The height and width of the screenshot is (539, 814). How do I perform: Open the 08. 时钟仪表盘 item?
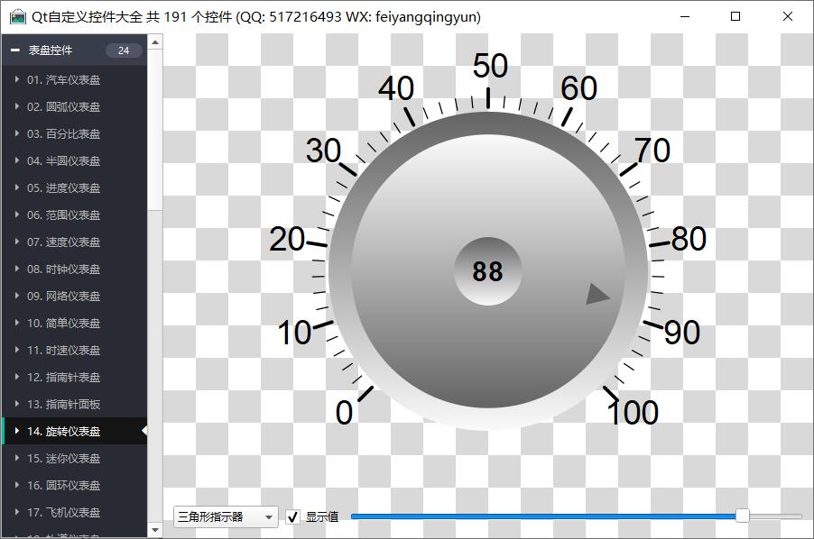tap(63, 269)
